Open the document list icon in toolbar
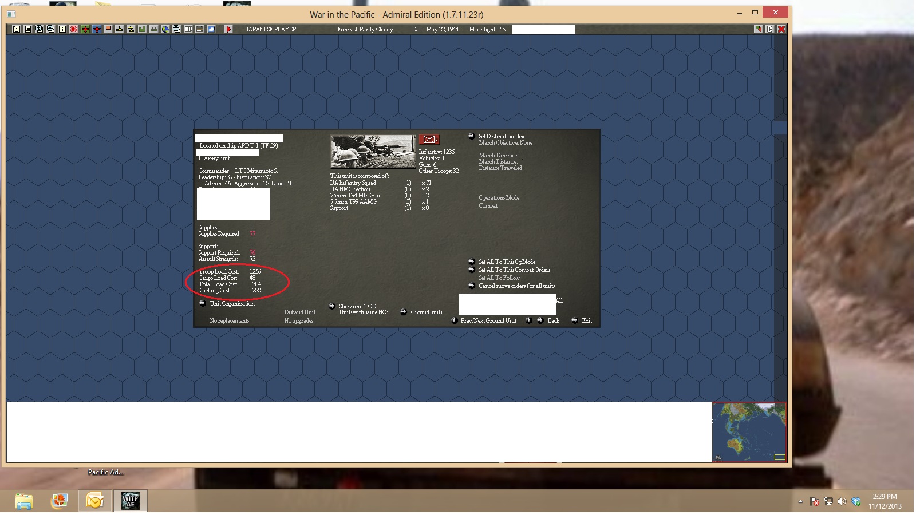916x515 pixels. [x=28, y=29]
